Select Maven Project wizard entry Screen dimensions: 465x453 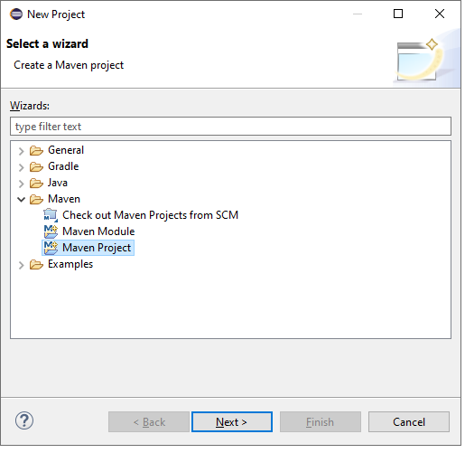pos(88,248)
